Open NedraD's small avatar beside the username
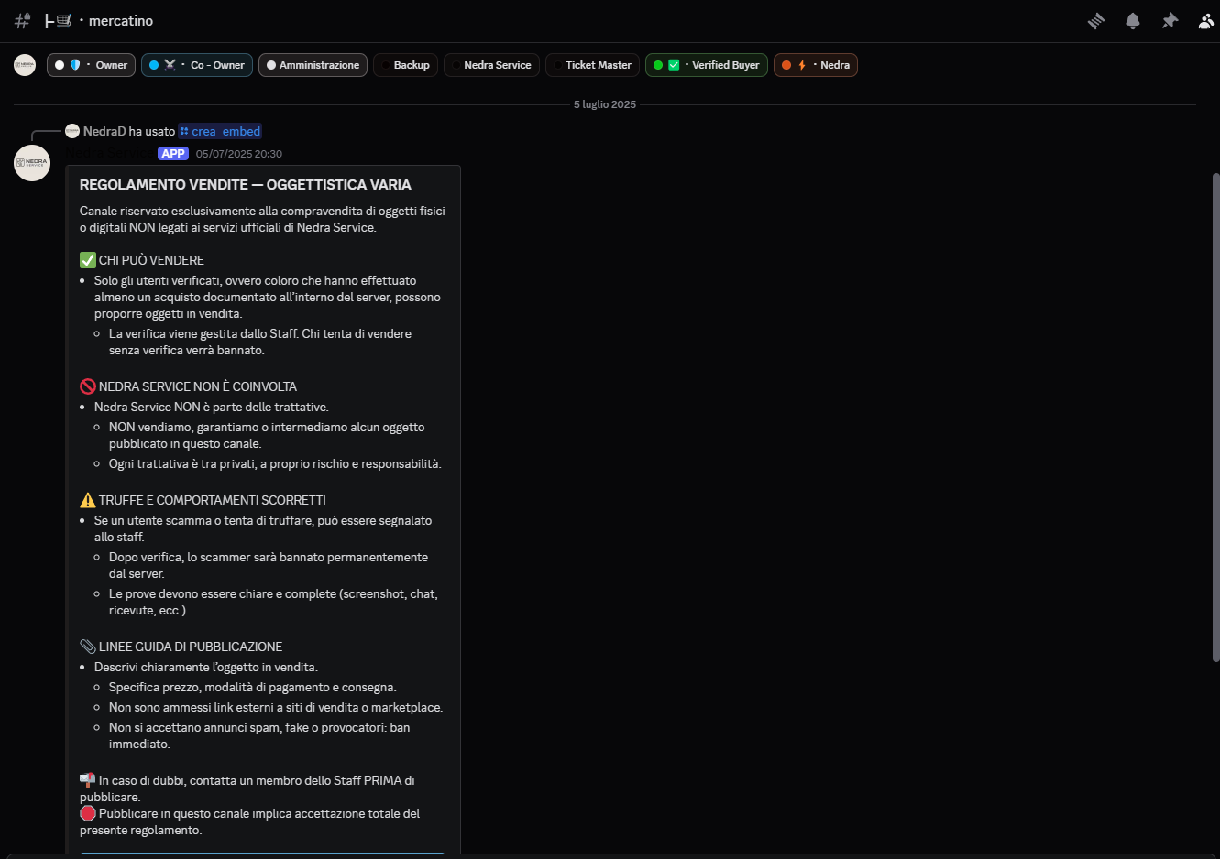 point(71,131)
